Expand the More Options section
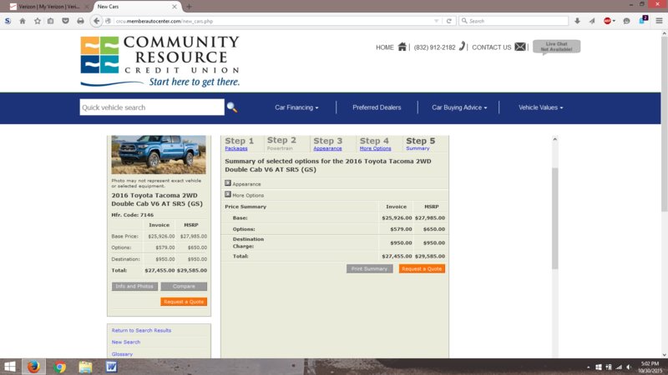 (228, 194)
